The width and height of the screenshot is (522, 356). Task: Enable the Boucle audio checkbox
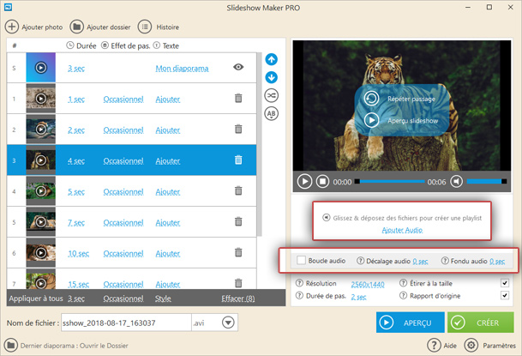(301, 261)
